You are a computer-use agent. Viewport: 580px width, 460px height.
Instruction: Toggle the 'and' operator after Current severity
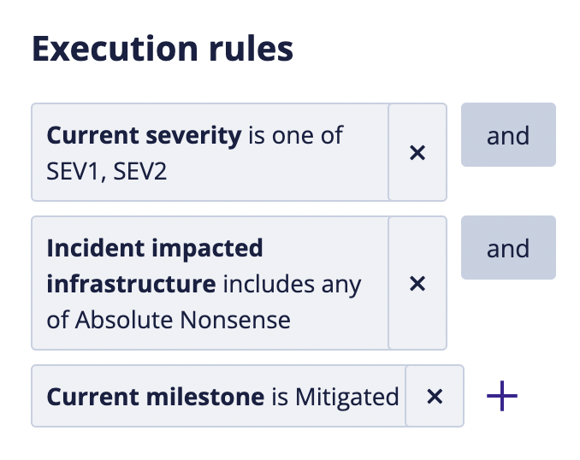pos(508,135)
